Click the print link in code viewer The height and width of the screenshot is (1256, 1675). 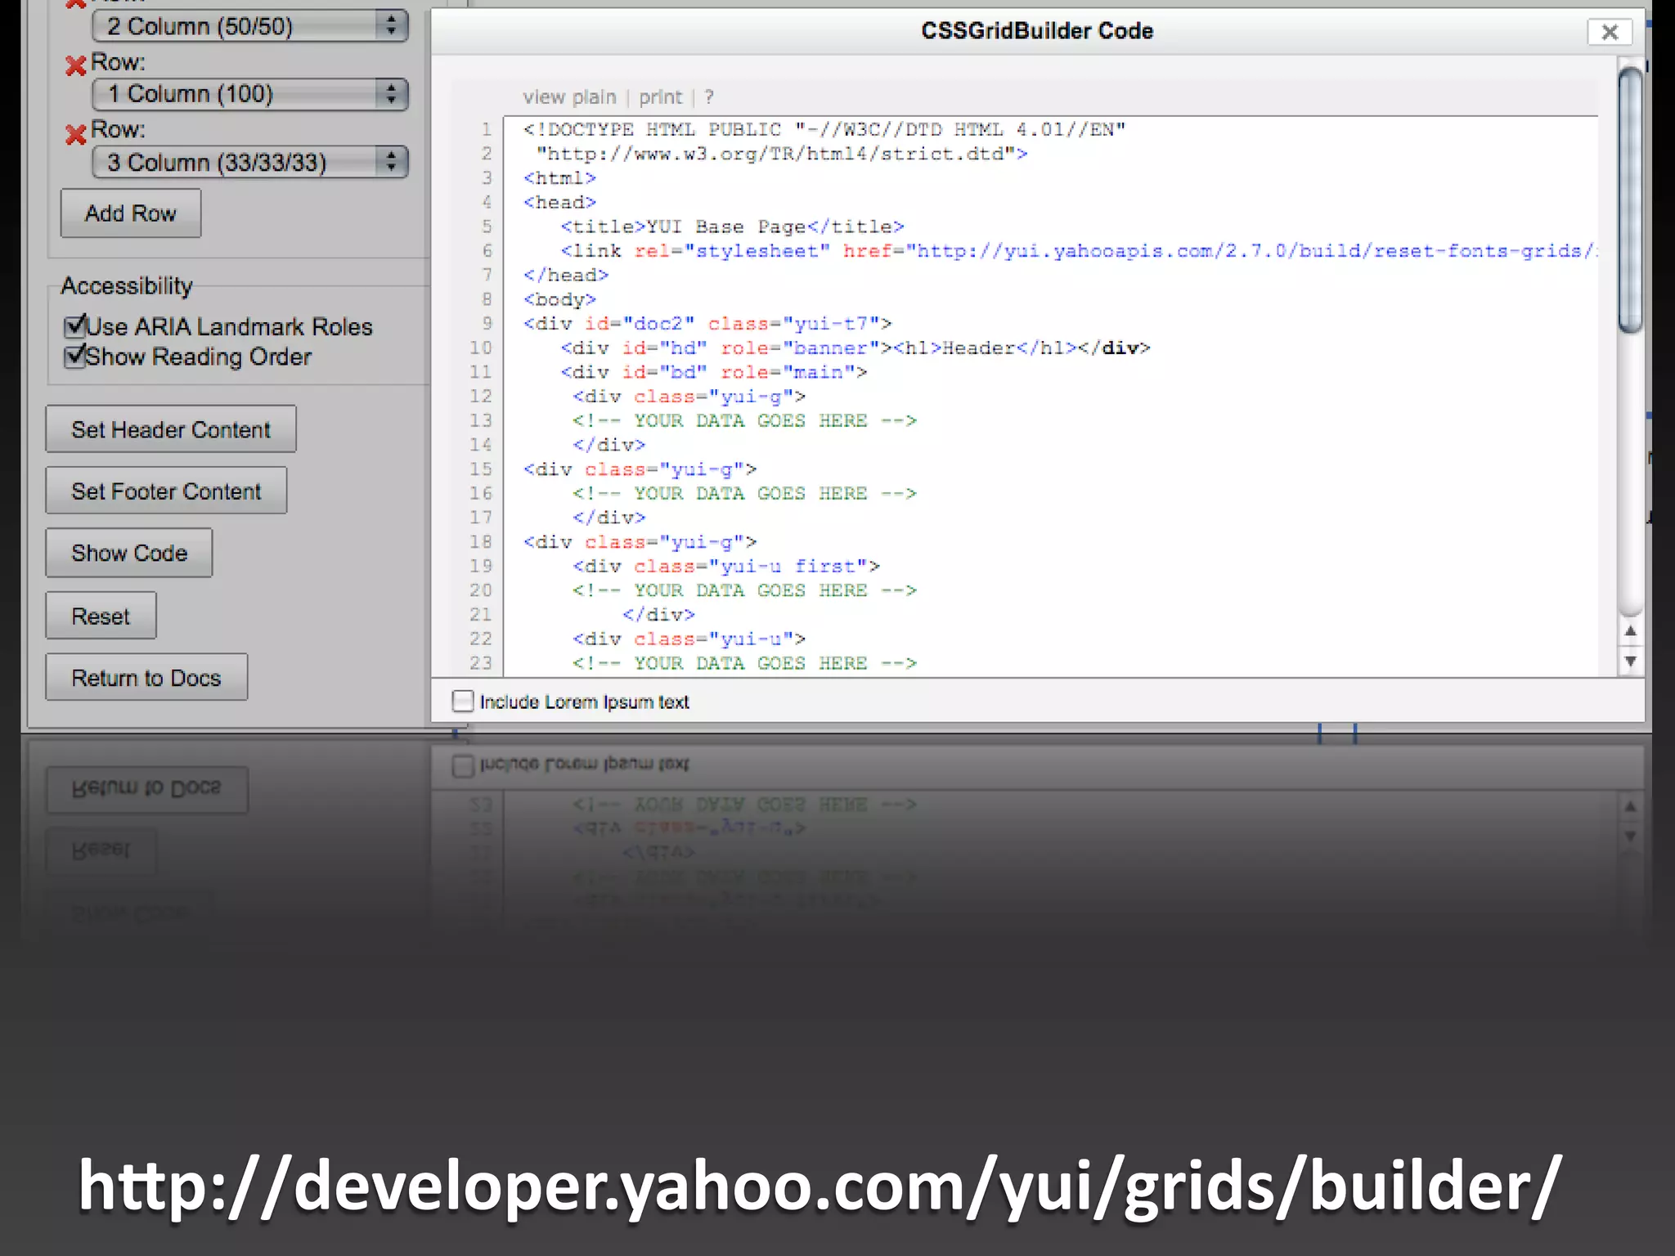(x=660, y=97)
